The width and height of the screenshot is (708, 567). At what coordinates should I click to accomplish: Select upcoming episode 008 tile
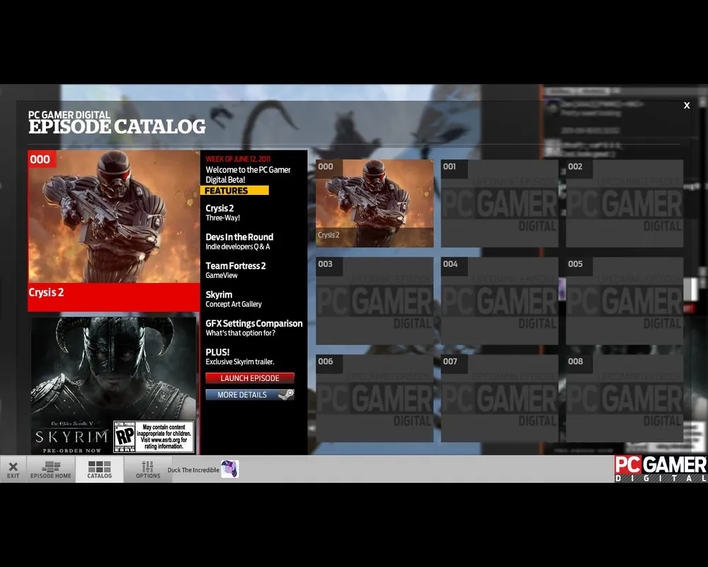tap(624, 398)
